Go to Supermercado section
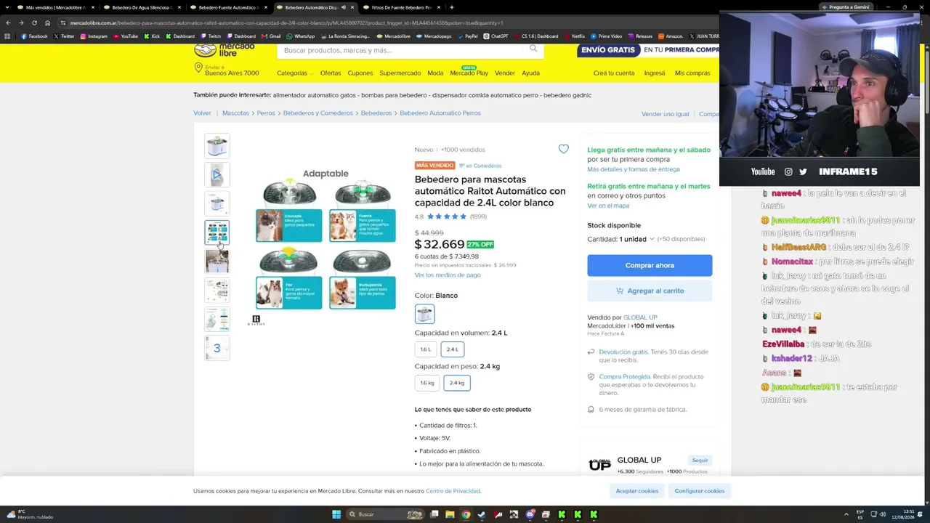Viewport: 930px width, 523px height. (x=400, y=73)
